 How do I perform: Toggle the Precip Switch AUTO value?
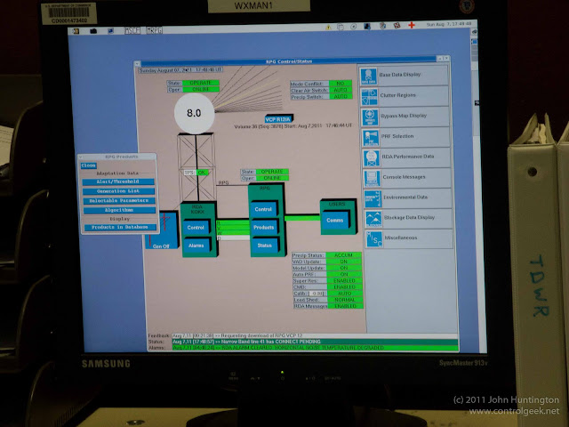[341, 97]
